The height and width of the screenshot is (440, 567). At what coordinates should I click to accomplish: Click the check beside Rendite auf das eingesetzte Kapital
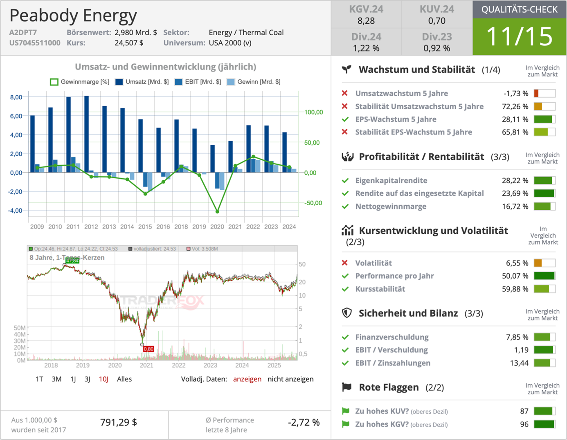coord(345,193)
